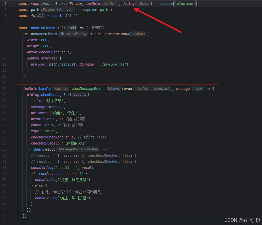Click '__dirname' on line 11

(x=85, y=64)
